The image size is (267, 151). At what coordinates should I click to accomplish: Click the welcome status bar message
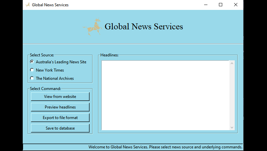[165, 147]
